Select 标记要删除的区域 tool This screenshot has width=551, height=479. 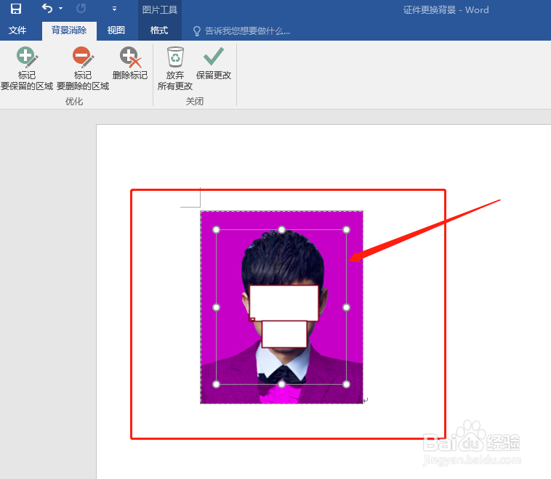pyautogui.click(x=83, y=69)
